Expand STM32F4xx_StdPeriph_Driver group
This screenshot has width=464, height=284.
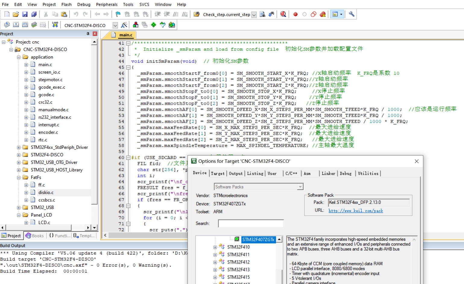coord(19,147)
